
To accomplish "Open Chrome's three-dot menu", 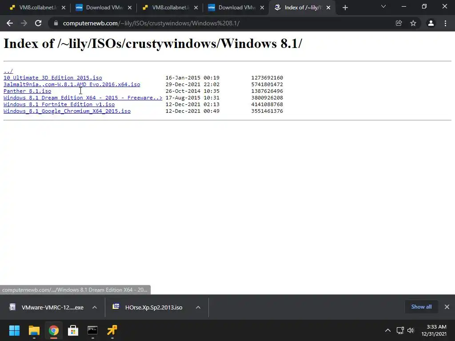I will pyautogui.click(x=445, y=23).
